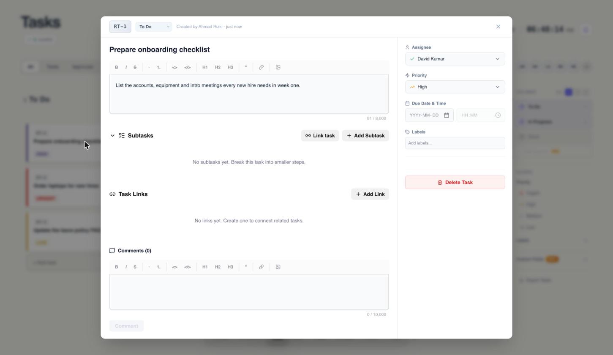Screen dimensions: 613x355
Task: Apply H2 heading in the description toolbar
Action: (x=218, y=67)
